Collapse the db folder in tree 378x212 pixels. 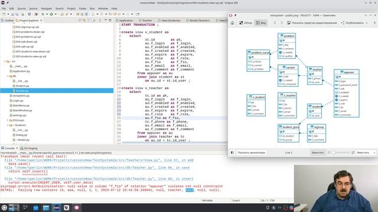[x=8, y=76]
